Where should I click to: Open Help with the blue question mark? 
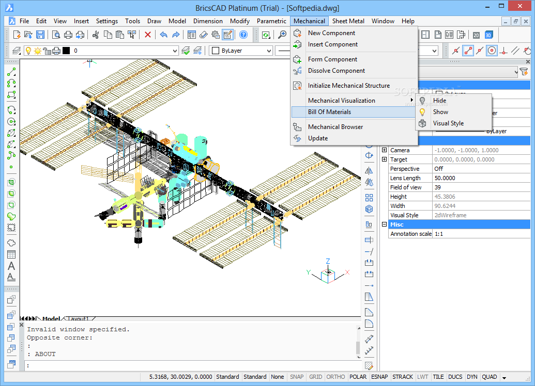(x=243, y=35)
